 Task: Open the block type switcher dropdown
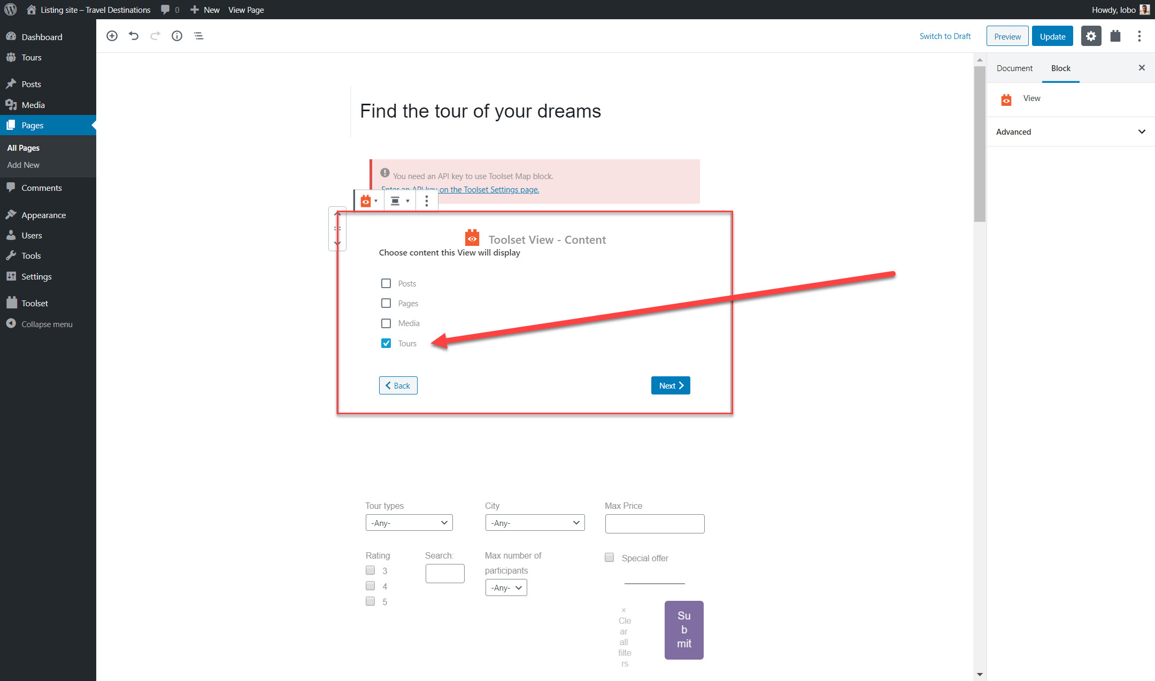[369, 201]
